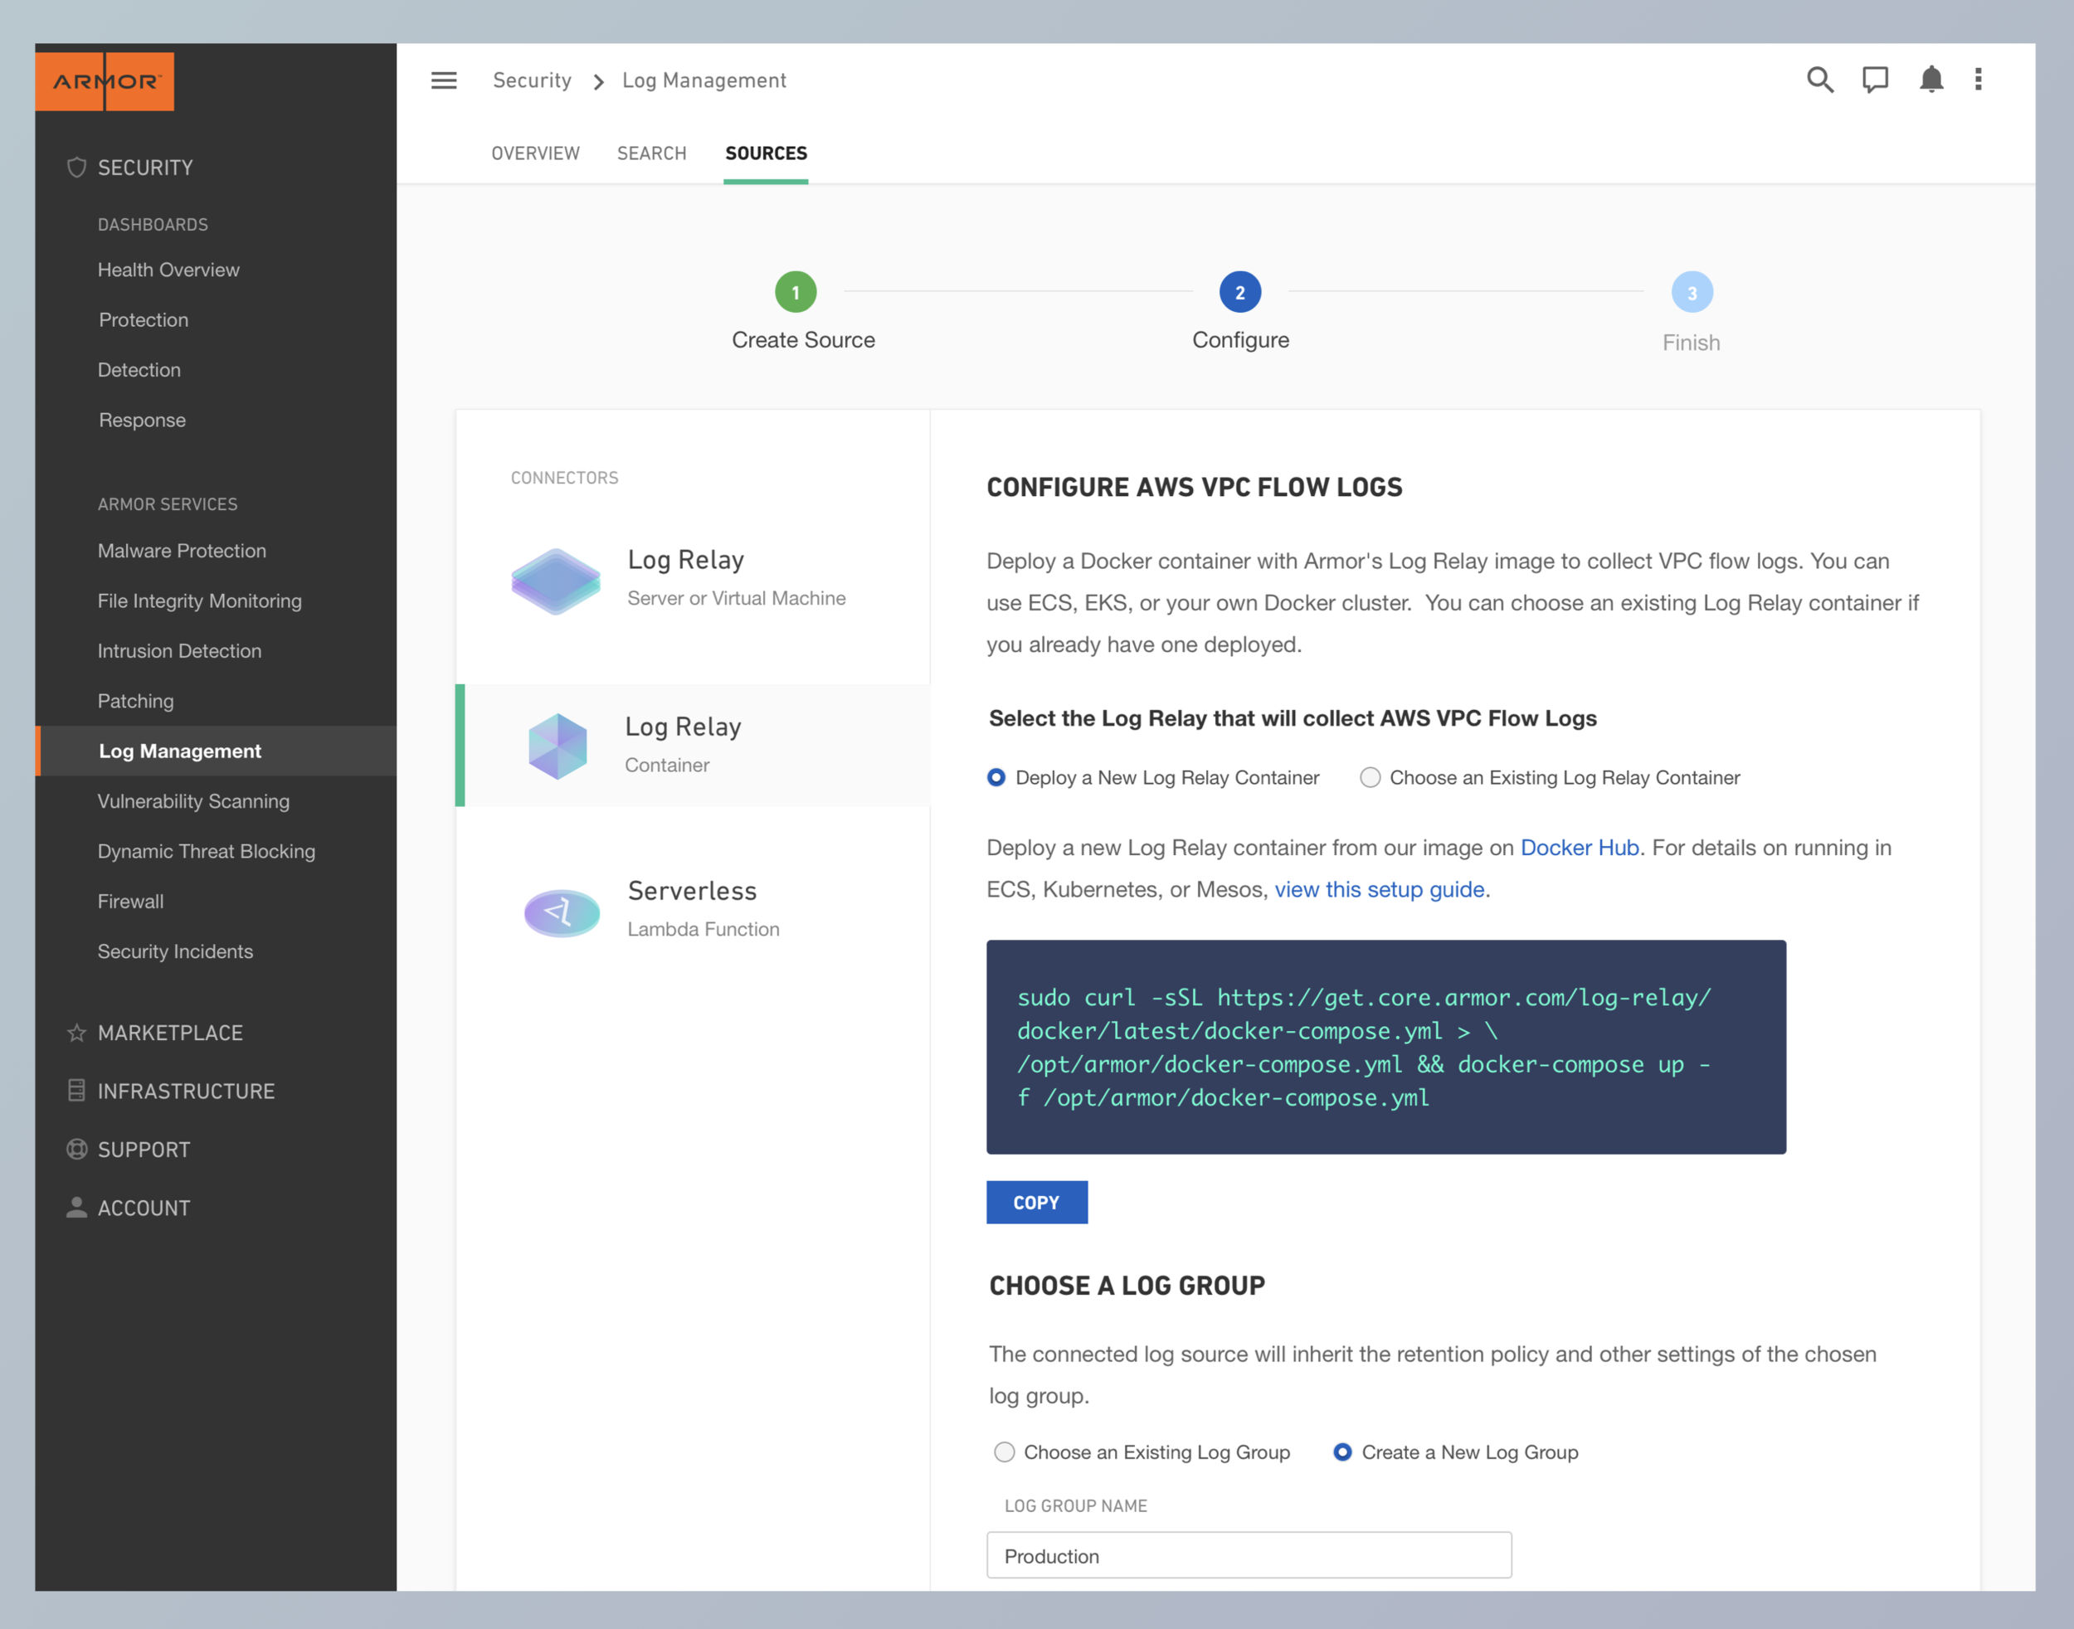Click the Armor logo
Screen dimensions: 2074x1629
pos(105,82)
